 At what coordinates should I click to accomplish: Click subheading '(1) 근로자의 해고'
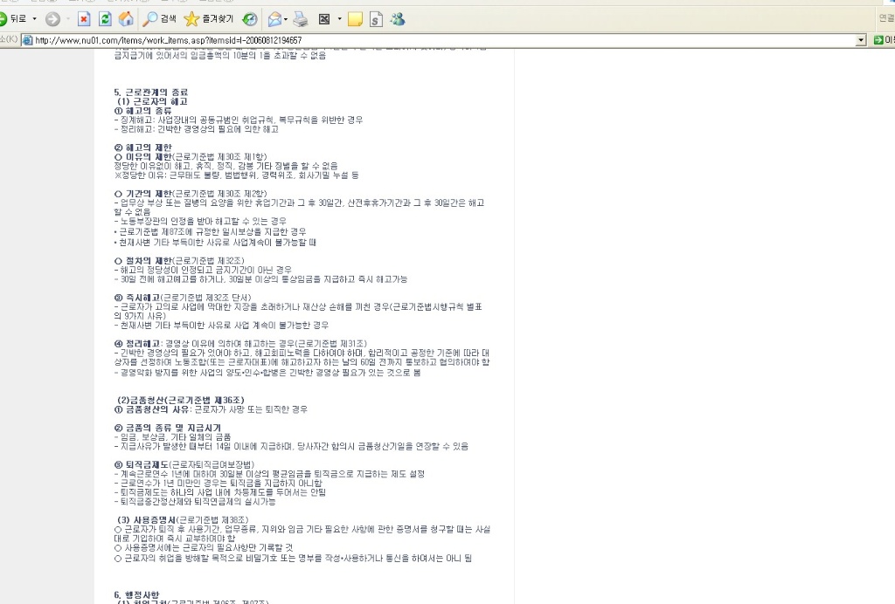[x=152, y=101]
